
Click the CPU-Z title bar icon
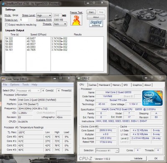(x=79, y=78)
